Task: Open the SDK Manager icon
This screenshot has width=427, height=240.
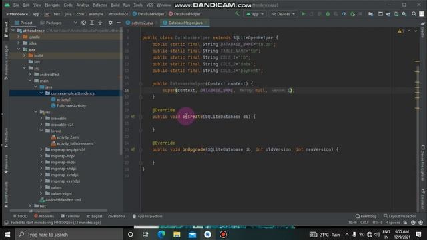Action: (x=404, y=14)
